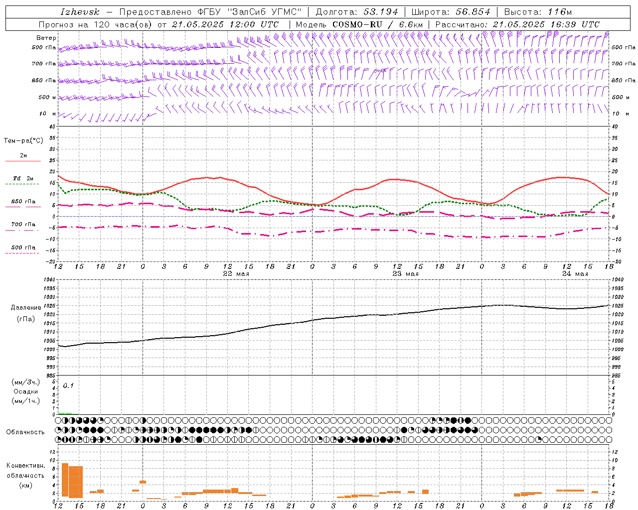638x510 pixels.
Task: Click the "Td 2м" dew point legend entry
Action: [23, 178]
